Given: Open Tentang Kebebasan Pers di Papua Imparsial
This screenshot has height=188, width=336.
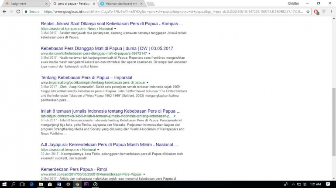Looking at the screenshot, I should pos(86,77).
